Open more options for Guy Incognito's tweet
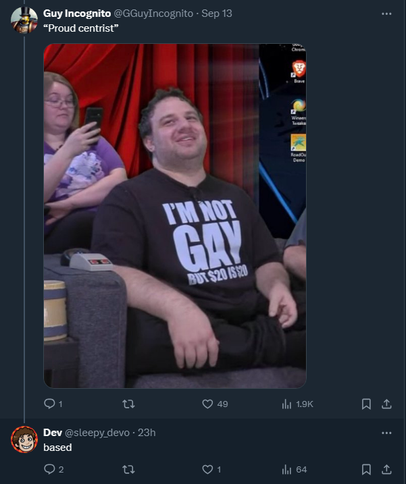406x484 pixels. tap(386, 14)
